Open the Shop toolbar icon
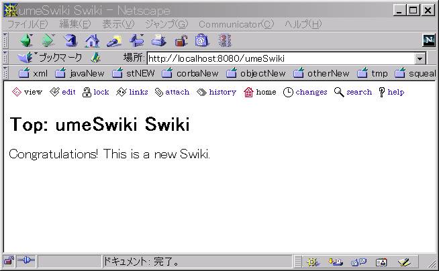 (x=202, y=40)
